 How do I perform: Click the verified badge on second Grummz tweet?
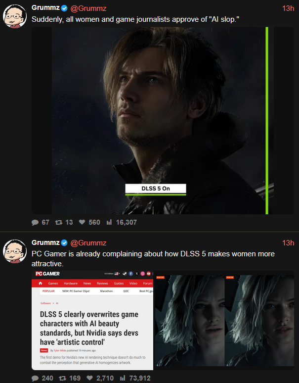coord(64,243)
